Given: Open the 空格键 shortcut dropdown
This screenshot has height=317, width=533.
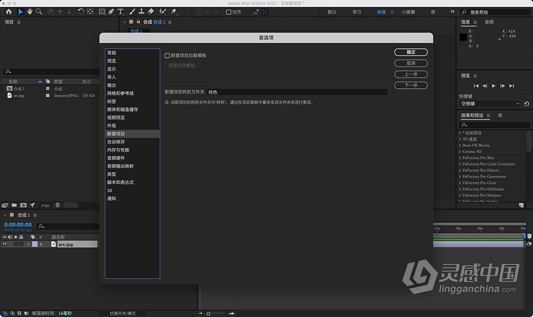Looking at the screenshot, I should [x=490, y=104].
